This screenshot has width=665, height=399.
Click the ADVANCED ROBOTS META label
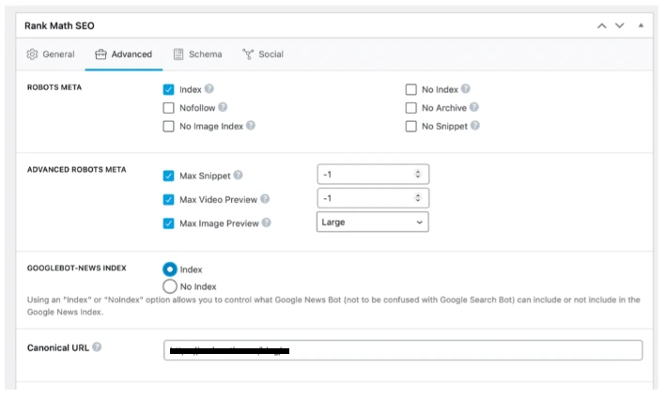(x=77, y=170)
